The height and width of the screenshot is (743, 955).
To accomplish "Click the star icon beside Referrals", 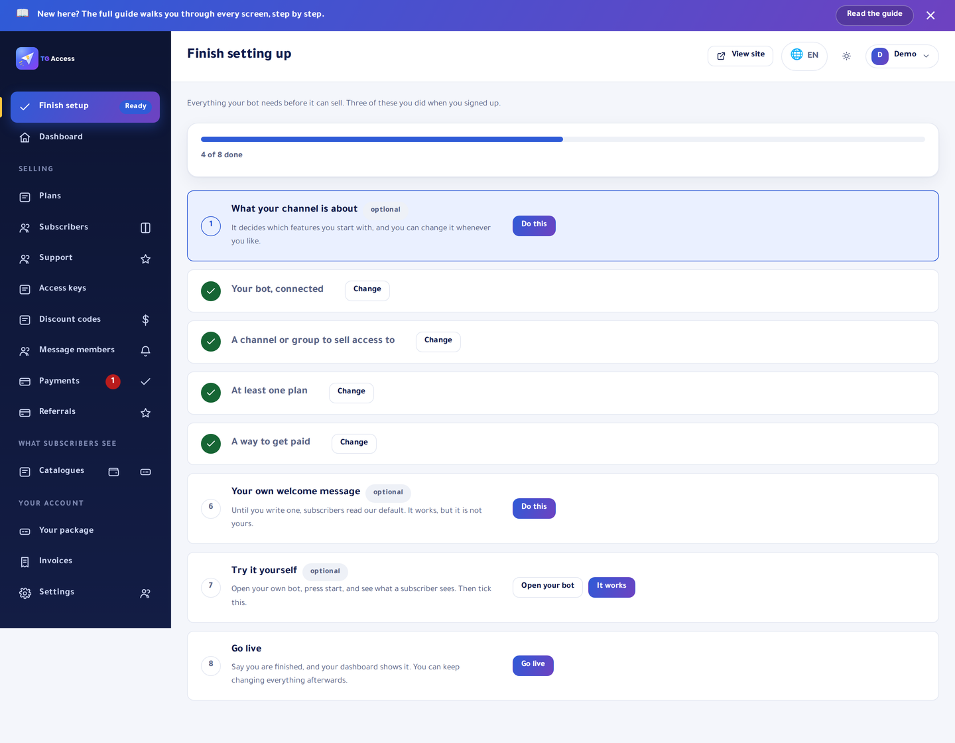I will click(x=145, y=413).
